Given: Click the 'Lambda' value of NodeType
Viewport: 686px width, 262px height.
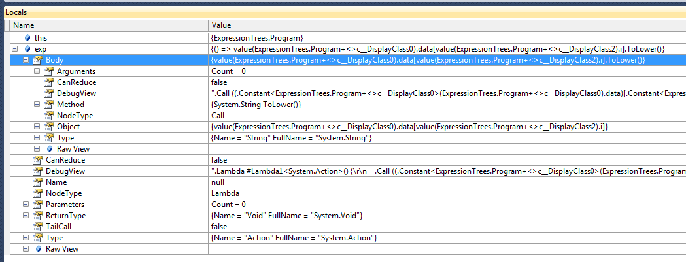Looking at the screenshot, I should tap(224, 193).
